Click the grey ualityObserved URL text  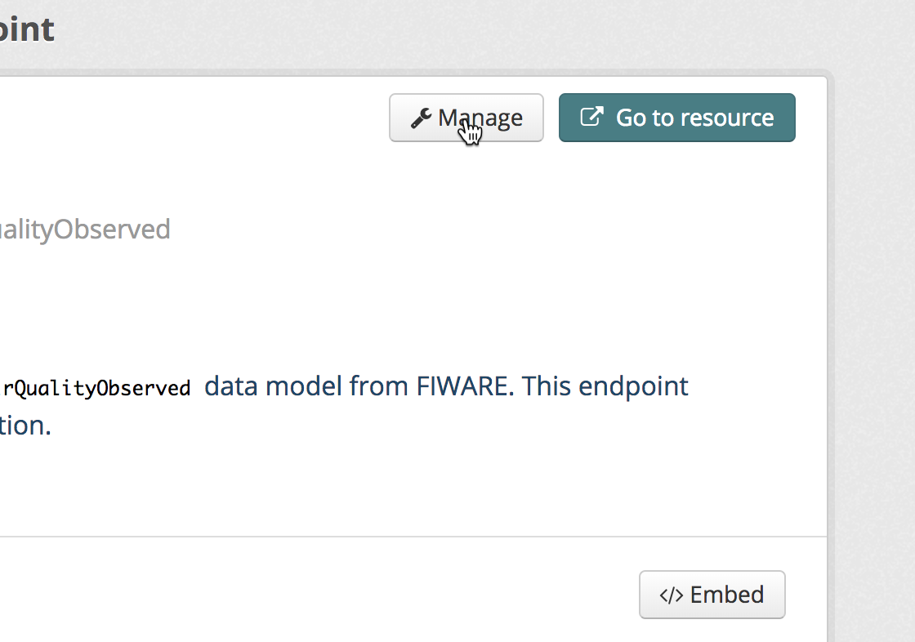pos(85,230)
